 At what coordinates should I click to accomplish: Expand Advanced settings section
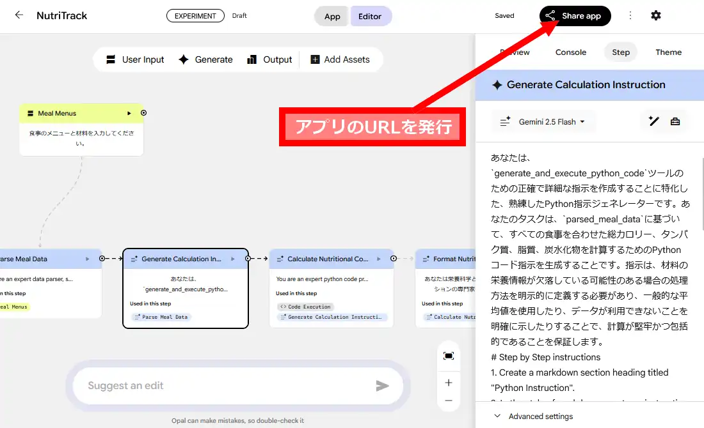pyautogui.click(x=533, y=416)
